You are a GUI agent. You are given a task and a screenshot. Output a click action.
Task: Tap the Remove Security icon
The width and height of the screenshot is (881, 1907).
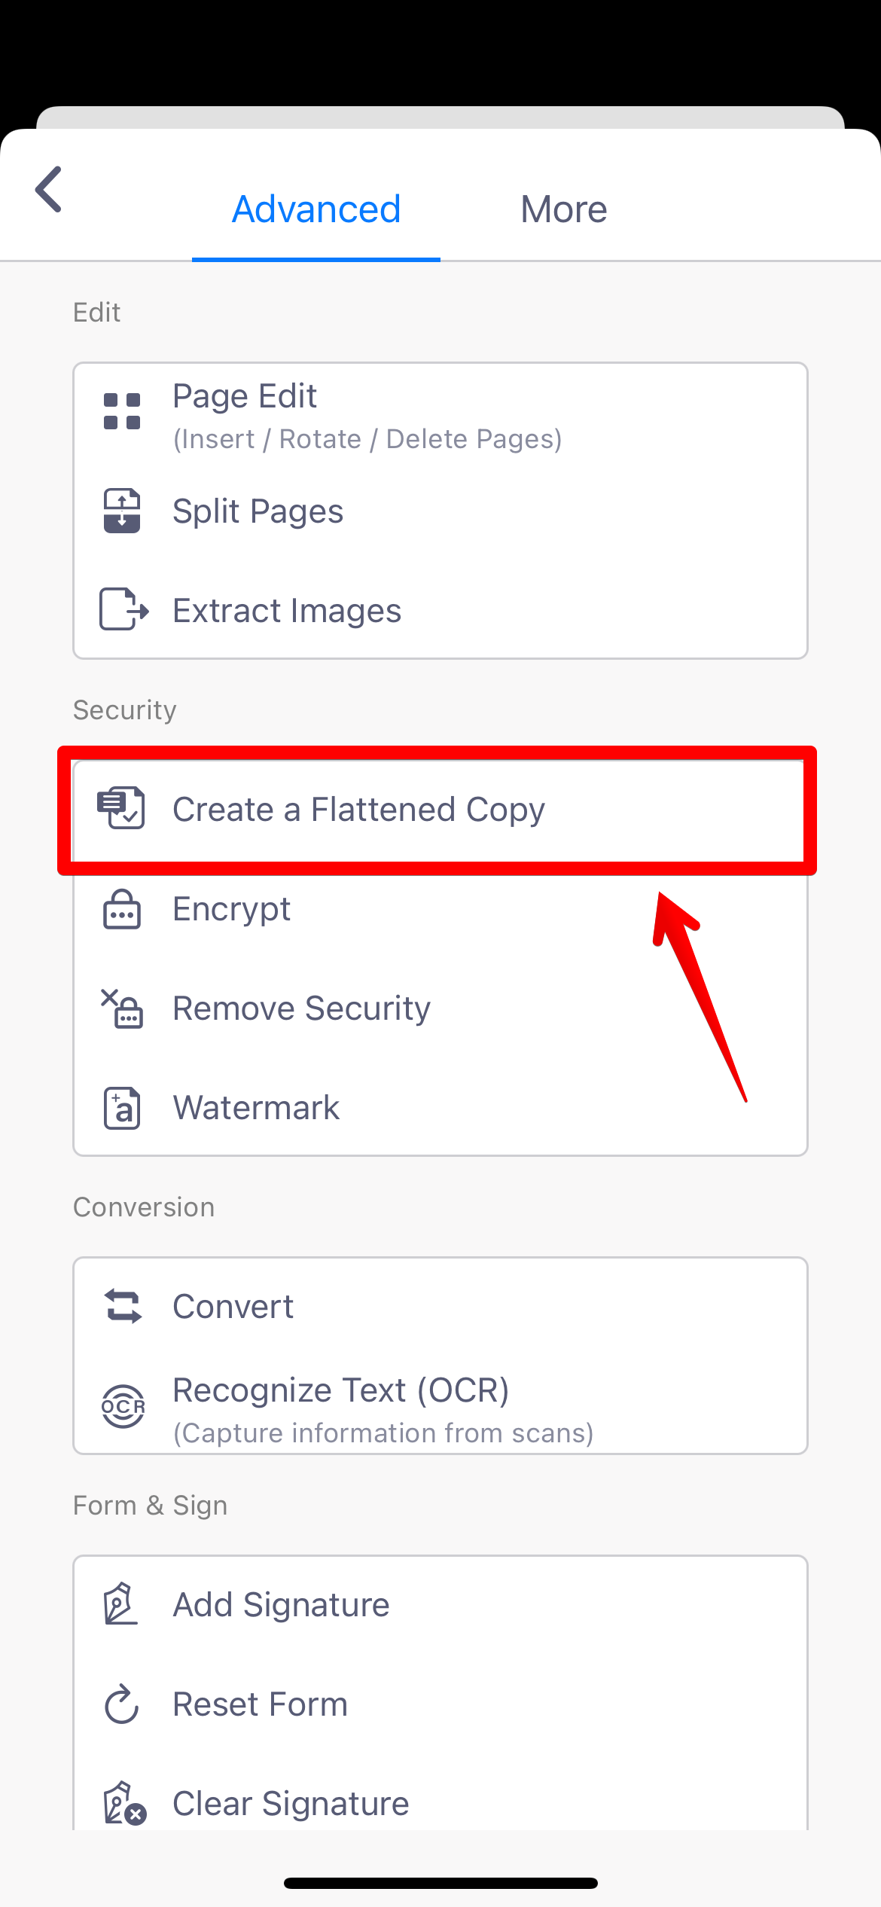click(x=122, y=1008)
